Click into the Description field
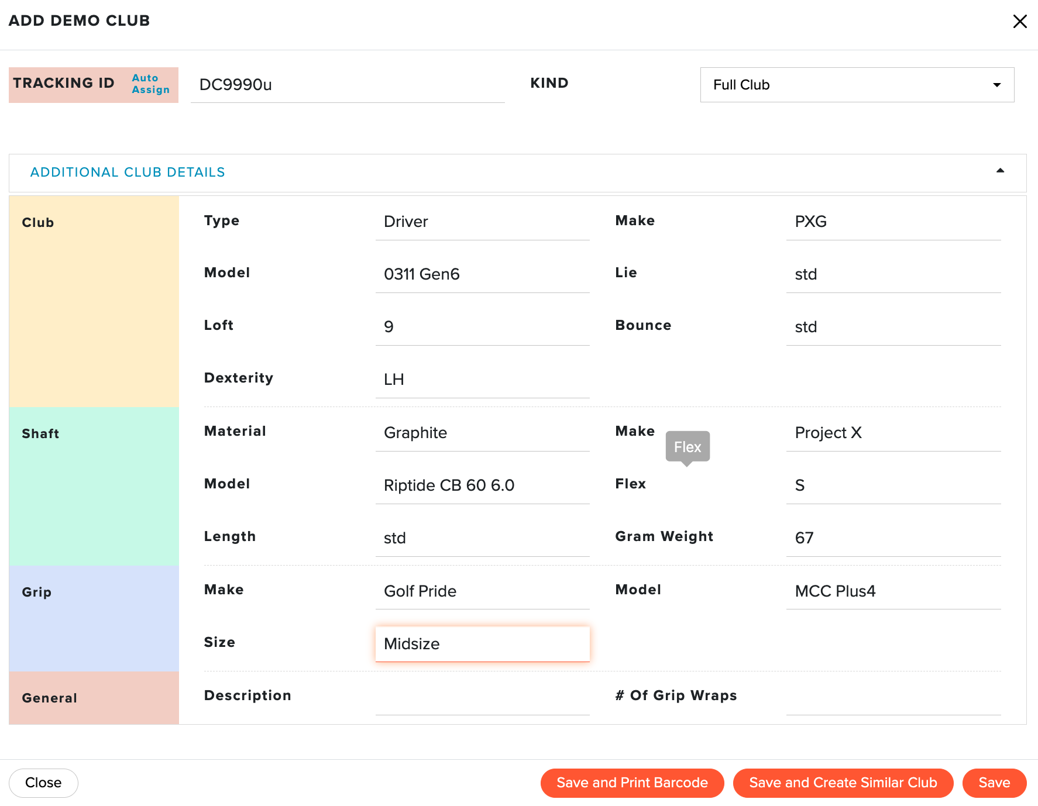This screenshot has height=806, width=1038. [482, 697]
